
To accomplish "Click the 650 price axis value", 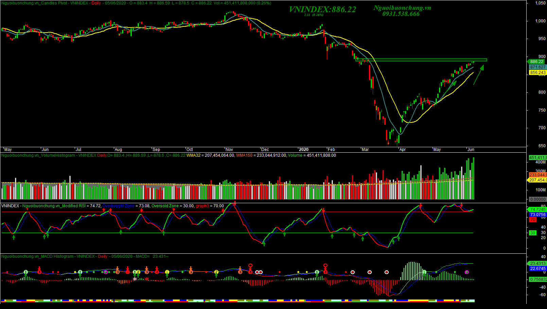I will pos(542,146).
